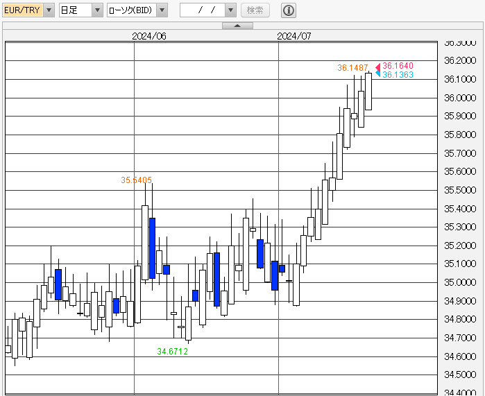Click the 2024/07 date axis label
The image size is (485, 396).
pos(294,36)
